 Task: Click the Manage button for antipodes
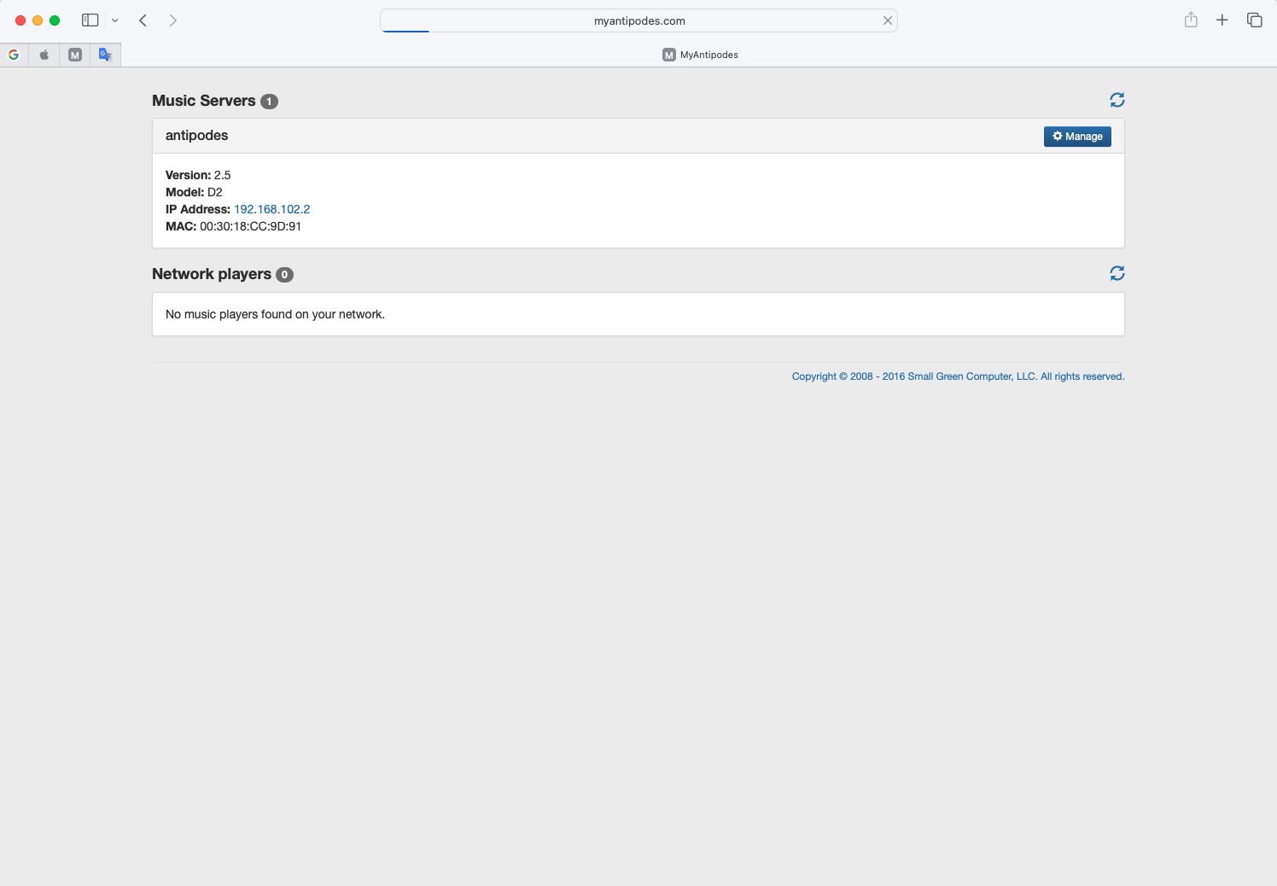coord(1077,137)
